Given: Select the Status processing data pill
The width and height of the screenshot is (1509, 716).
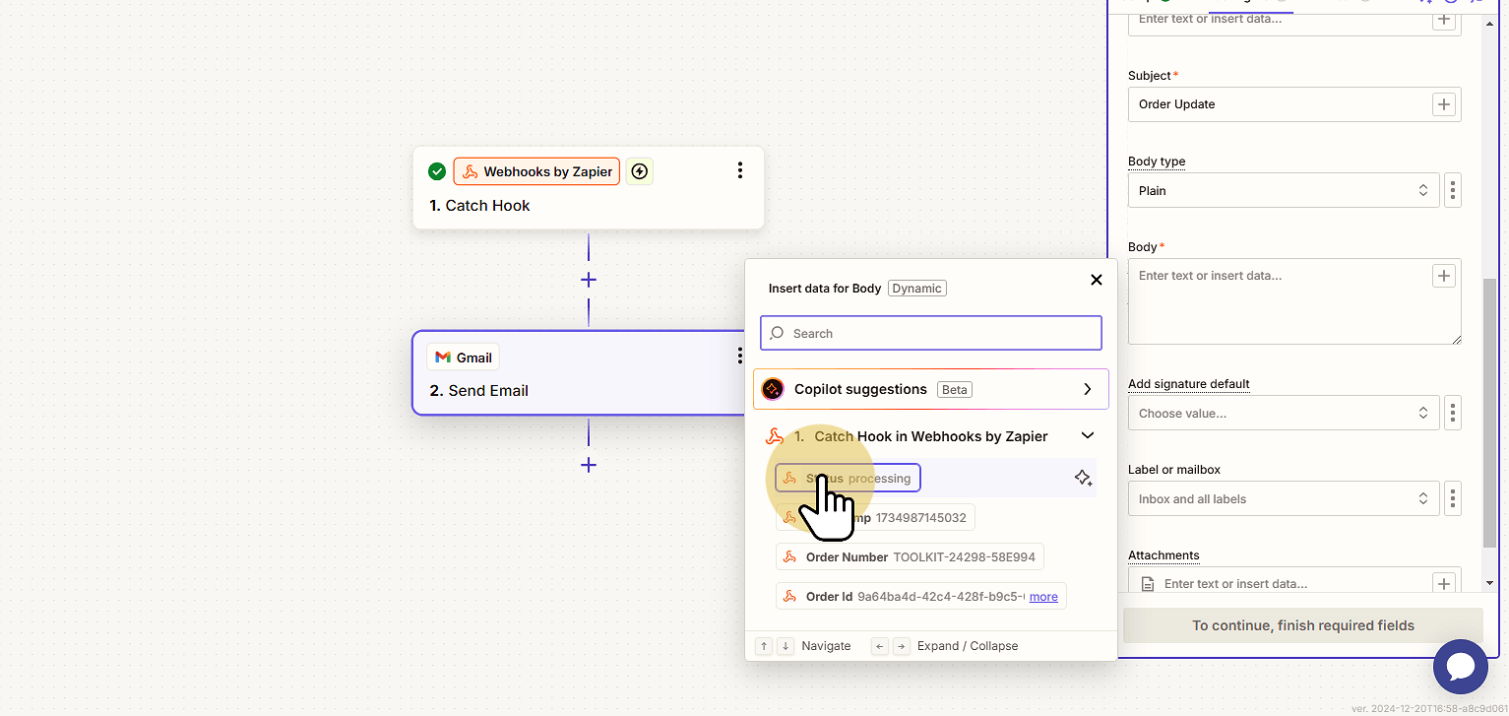Looking at the screenshot, I should 848,478.
